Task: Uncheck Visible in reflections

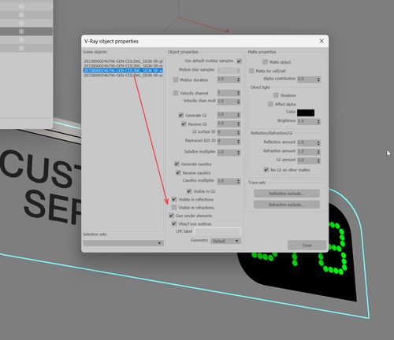Action: [x=174, y=199]
